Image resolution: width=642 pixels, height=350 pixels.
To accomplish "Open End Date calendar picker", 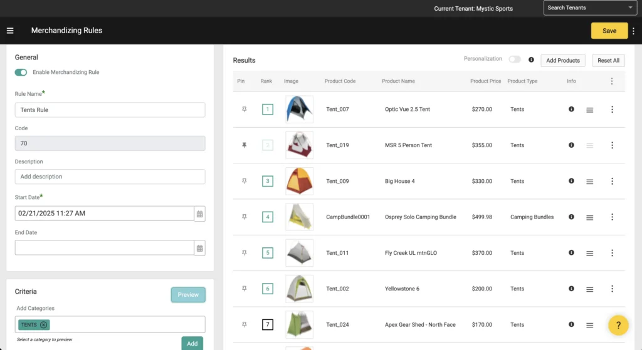I will 199,248.
